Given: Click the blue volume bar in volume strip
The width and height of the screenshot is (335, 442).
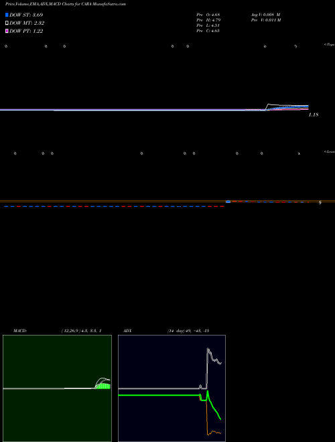Looking at the screenshot, I should pyautogui.click(x=228, y=202).
